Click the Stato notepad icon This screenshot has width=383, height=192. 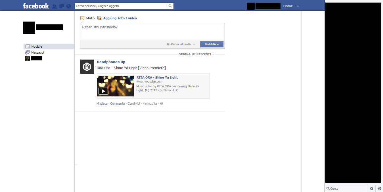coord(82,18)
